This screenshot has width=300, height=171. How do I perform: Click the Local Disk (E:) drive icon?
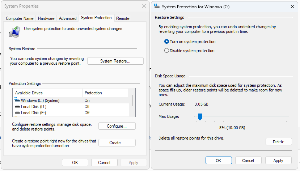click(17, 113)
